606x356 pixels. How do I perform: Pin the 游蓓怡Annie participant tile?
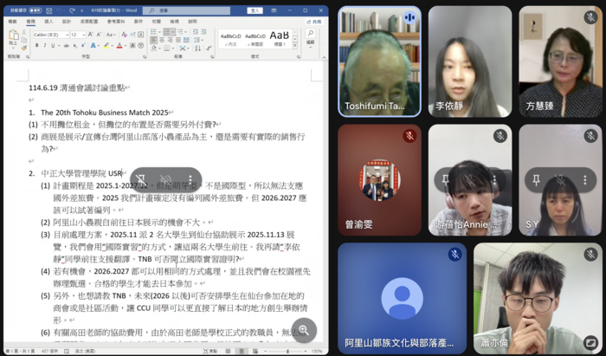445,180
